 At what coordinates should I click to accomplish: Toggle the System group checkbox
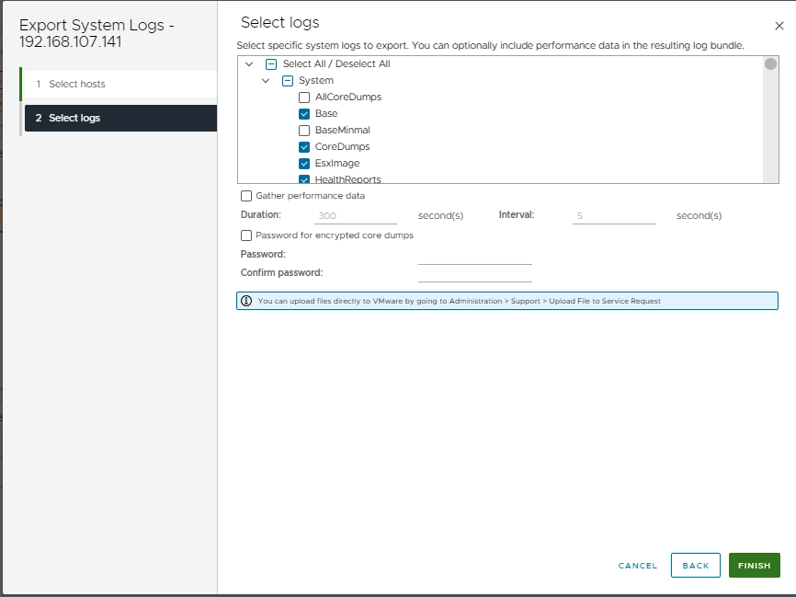[288, 81]
